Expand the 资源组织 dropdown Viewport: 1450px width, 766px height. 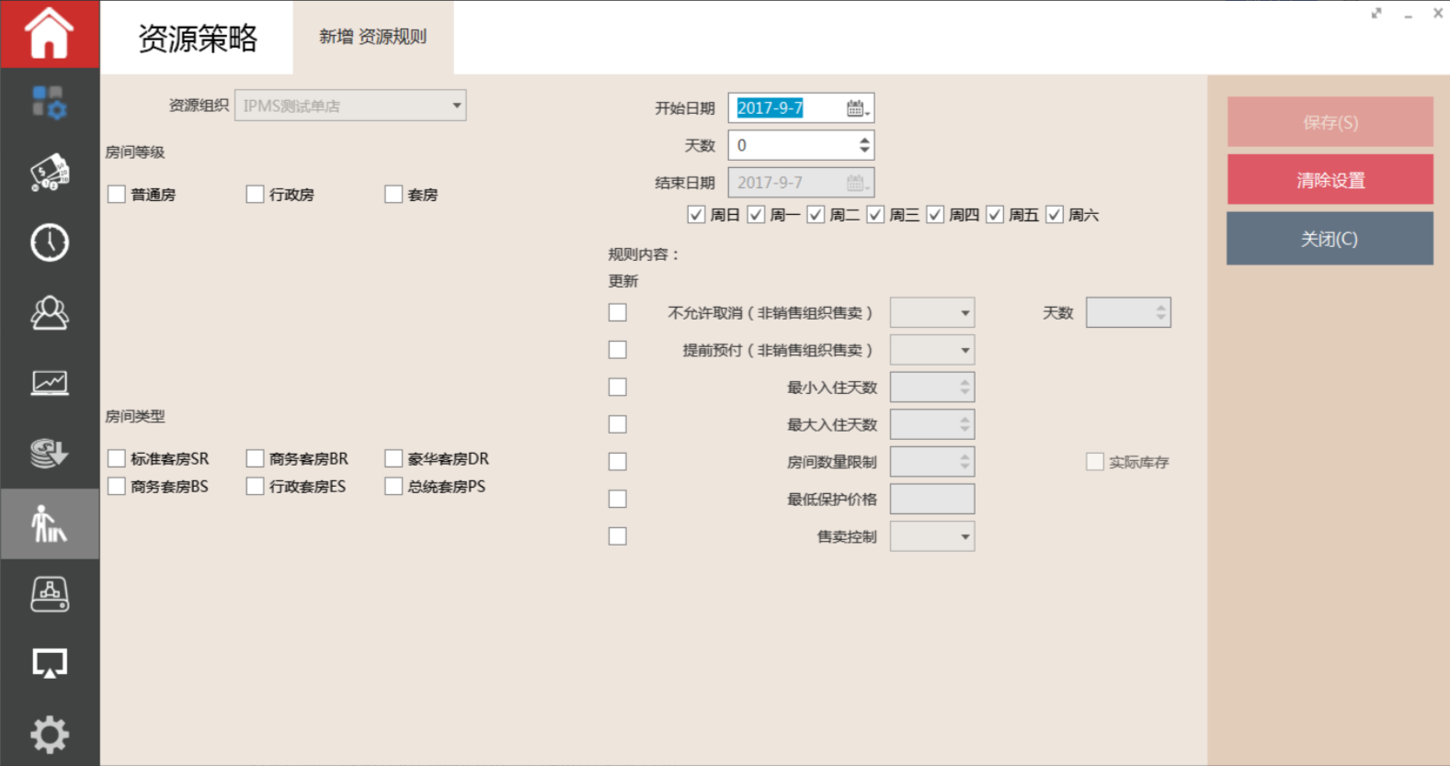click(456, 106)
